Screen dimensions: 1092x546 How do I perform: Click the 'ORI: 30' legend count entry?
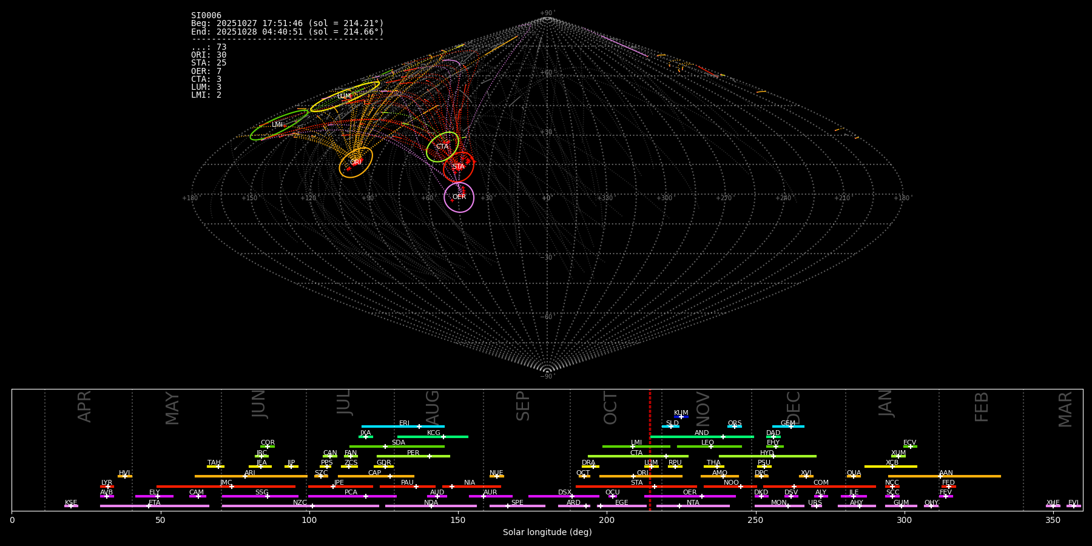point(209,55)
